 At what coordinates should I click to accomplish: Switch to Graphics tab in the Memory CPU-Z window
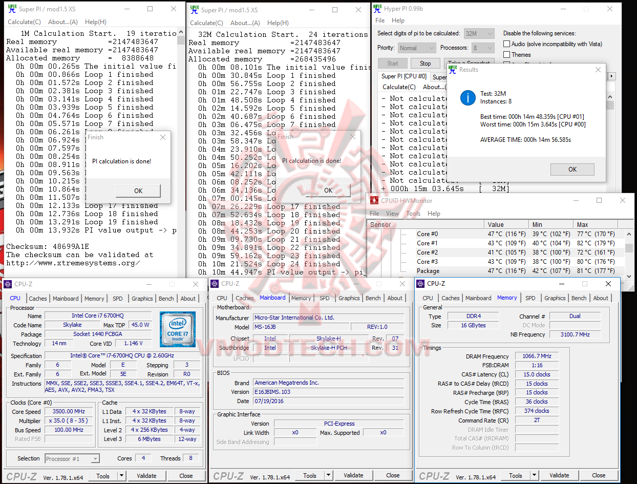click(x=555, y=298)
